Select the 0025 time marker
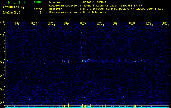 pos(83,23)
